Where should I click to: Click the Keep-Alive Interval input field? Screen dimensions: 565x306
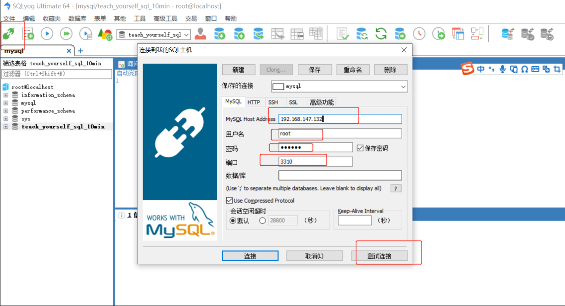click(355, 220)
